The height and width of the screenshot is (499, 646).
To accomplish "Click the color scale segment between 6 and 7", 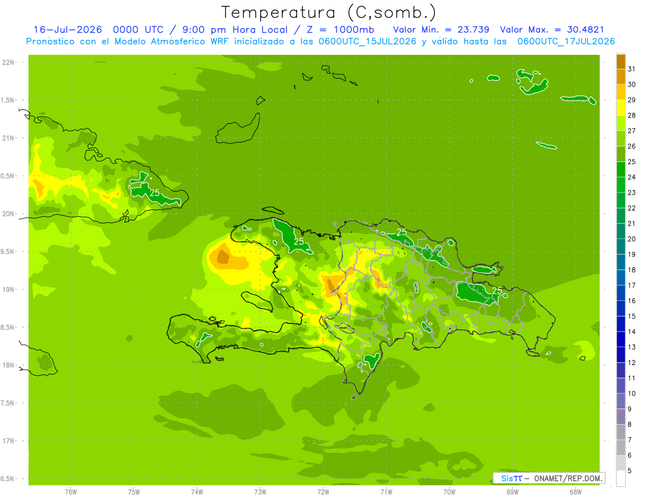I will [621, 447].
